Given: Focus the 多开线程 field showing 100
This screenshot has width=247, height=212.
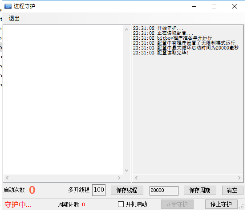Looking at the screenshot, I should (x=99, y=190).
